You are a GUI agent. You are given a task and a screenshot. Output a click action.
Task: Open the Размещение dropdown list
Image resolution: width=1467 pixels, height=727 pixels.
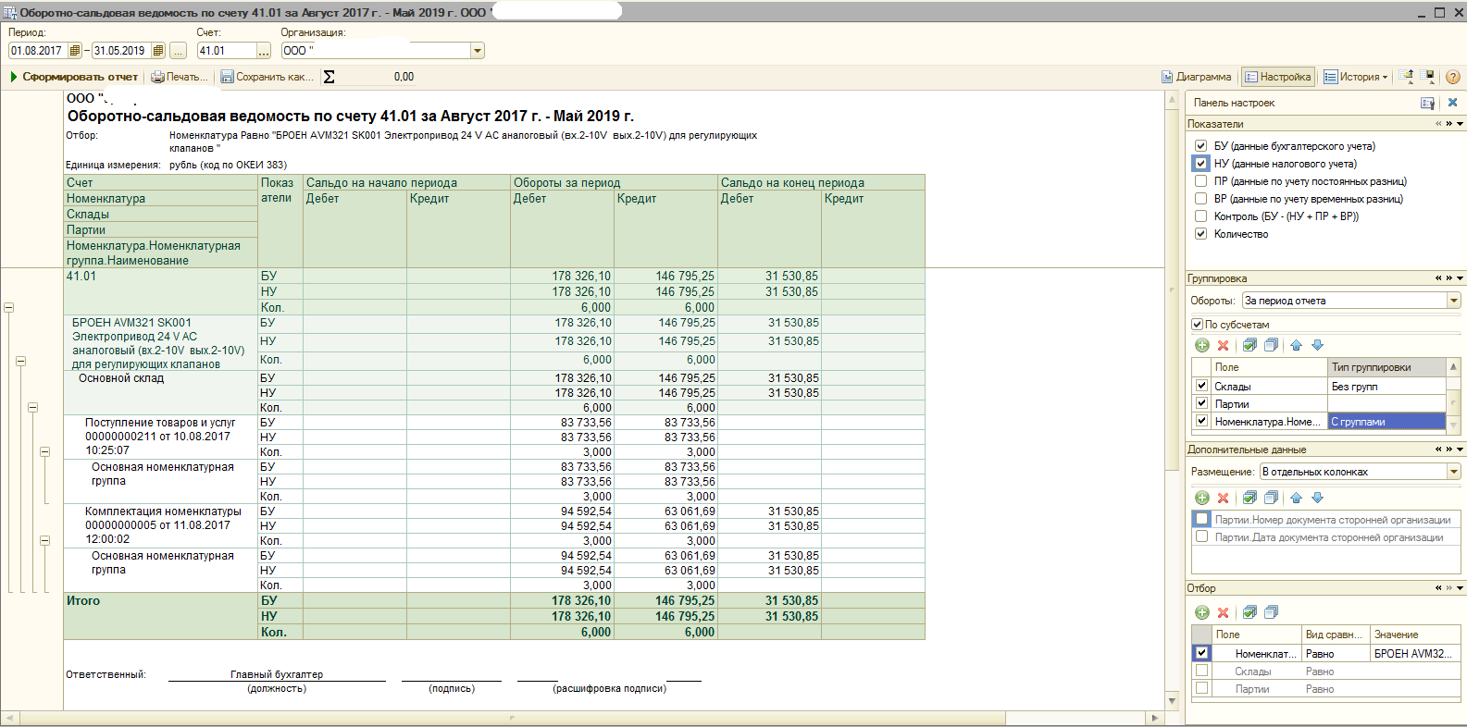pos(1453,472)
